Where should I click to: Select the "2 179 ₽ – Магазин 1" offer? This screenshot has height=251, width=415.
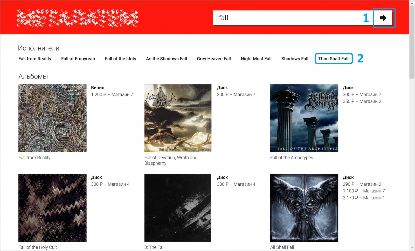[364, 198]
